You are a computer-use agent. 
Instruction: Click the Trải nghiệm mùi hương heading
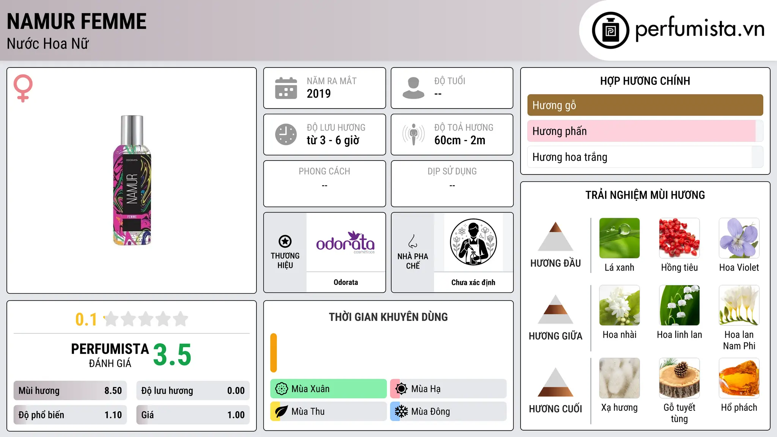645,195
